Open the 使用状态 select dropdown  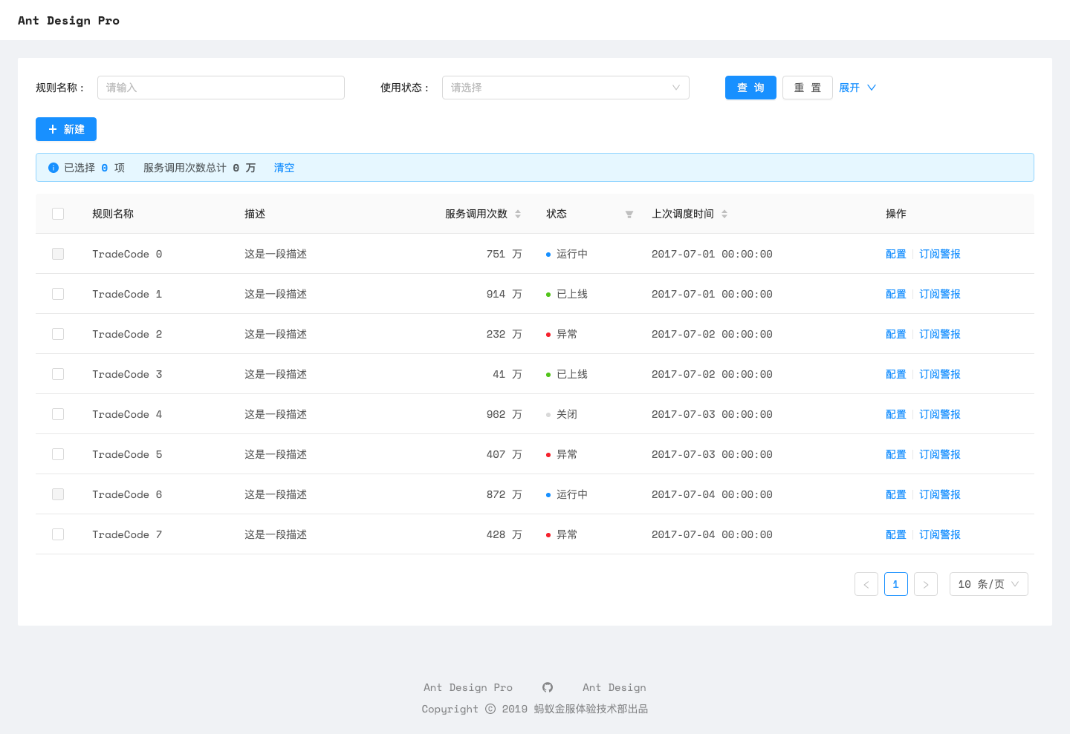(565, 88)
